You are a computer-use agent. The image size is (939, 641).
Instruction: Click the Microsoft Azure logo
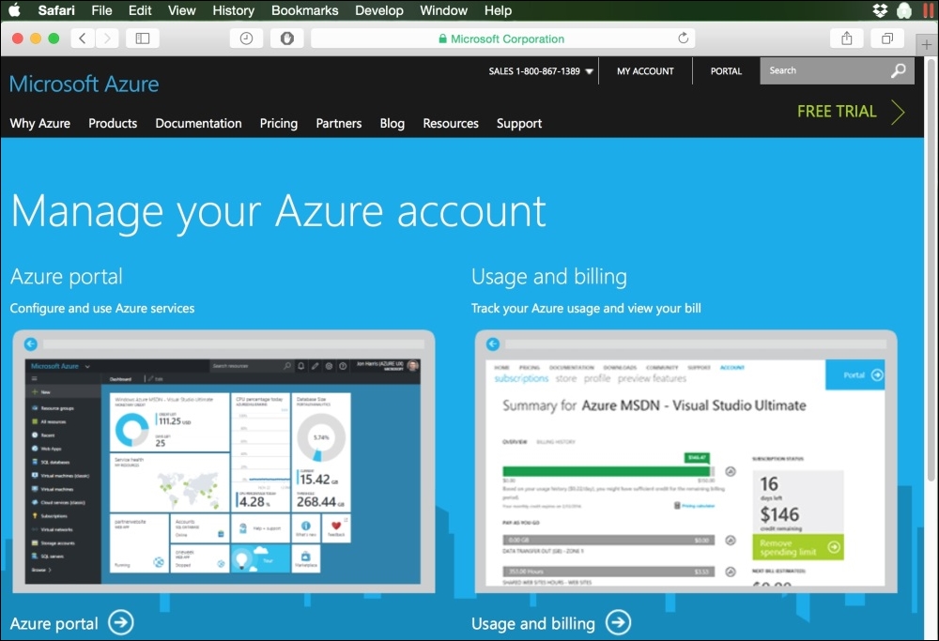pyautogui.click(x=85, y=84)
